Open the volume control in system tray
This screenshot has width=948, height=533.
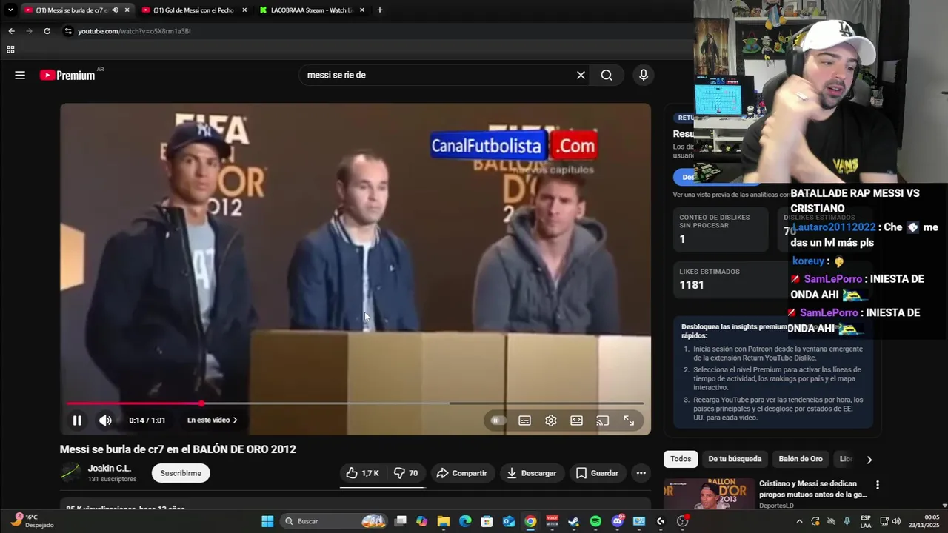coord(895,521)
